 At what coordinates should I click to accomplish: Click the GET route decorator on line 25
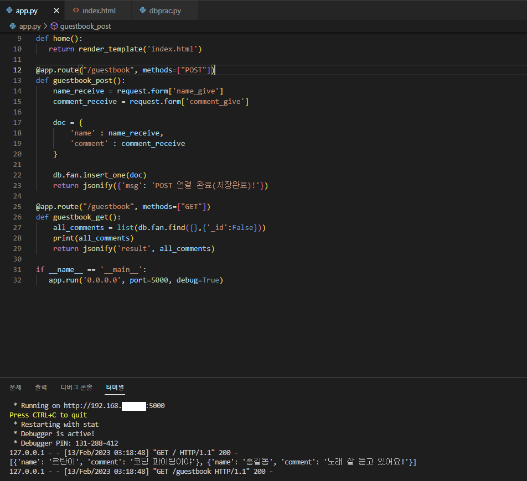(x=123, y=206)
